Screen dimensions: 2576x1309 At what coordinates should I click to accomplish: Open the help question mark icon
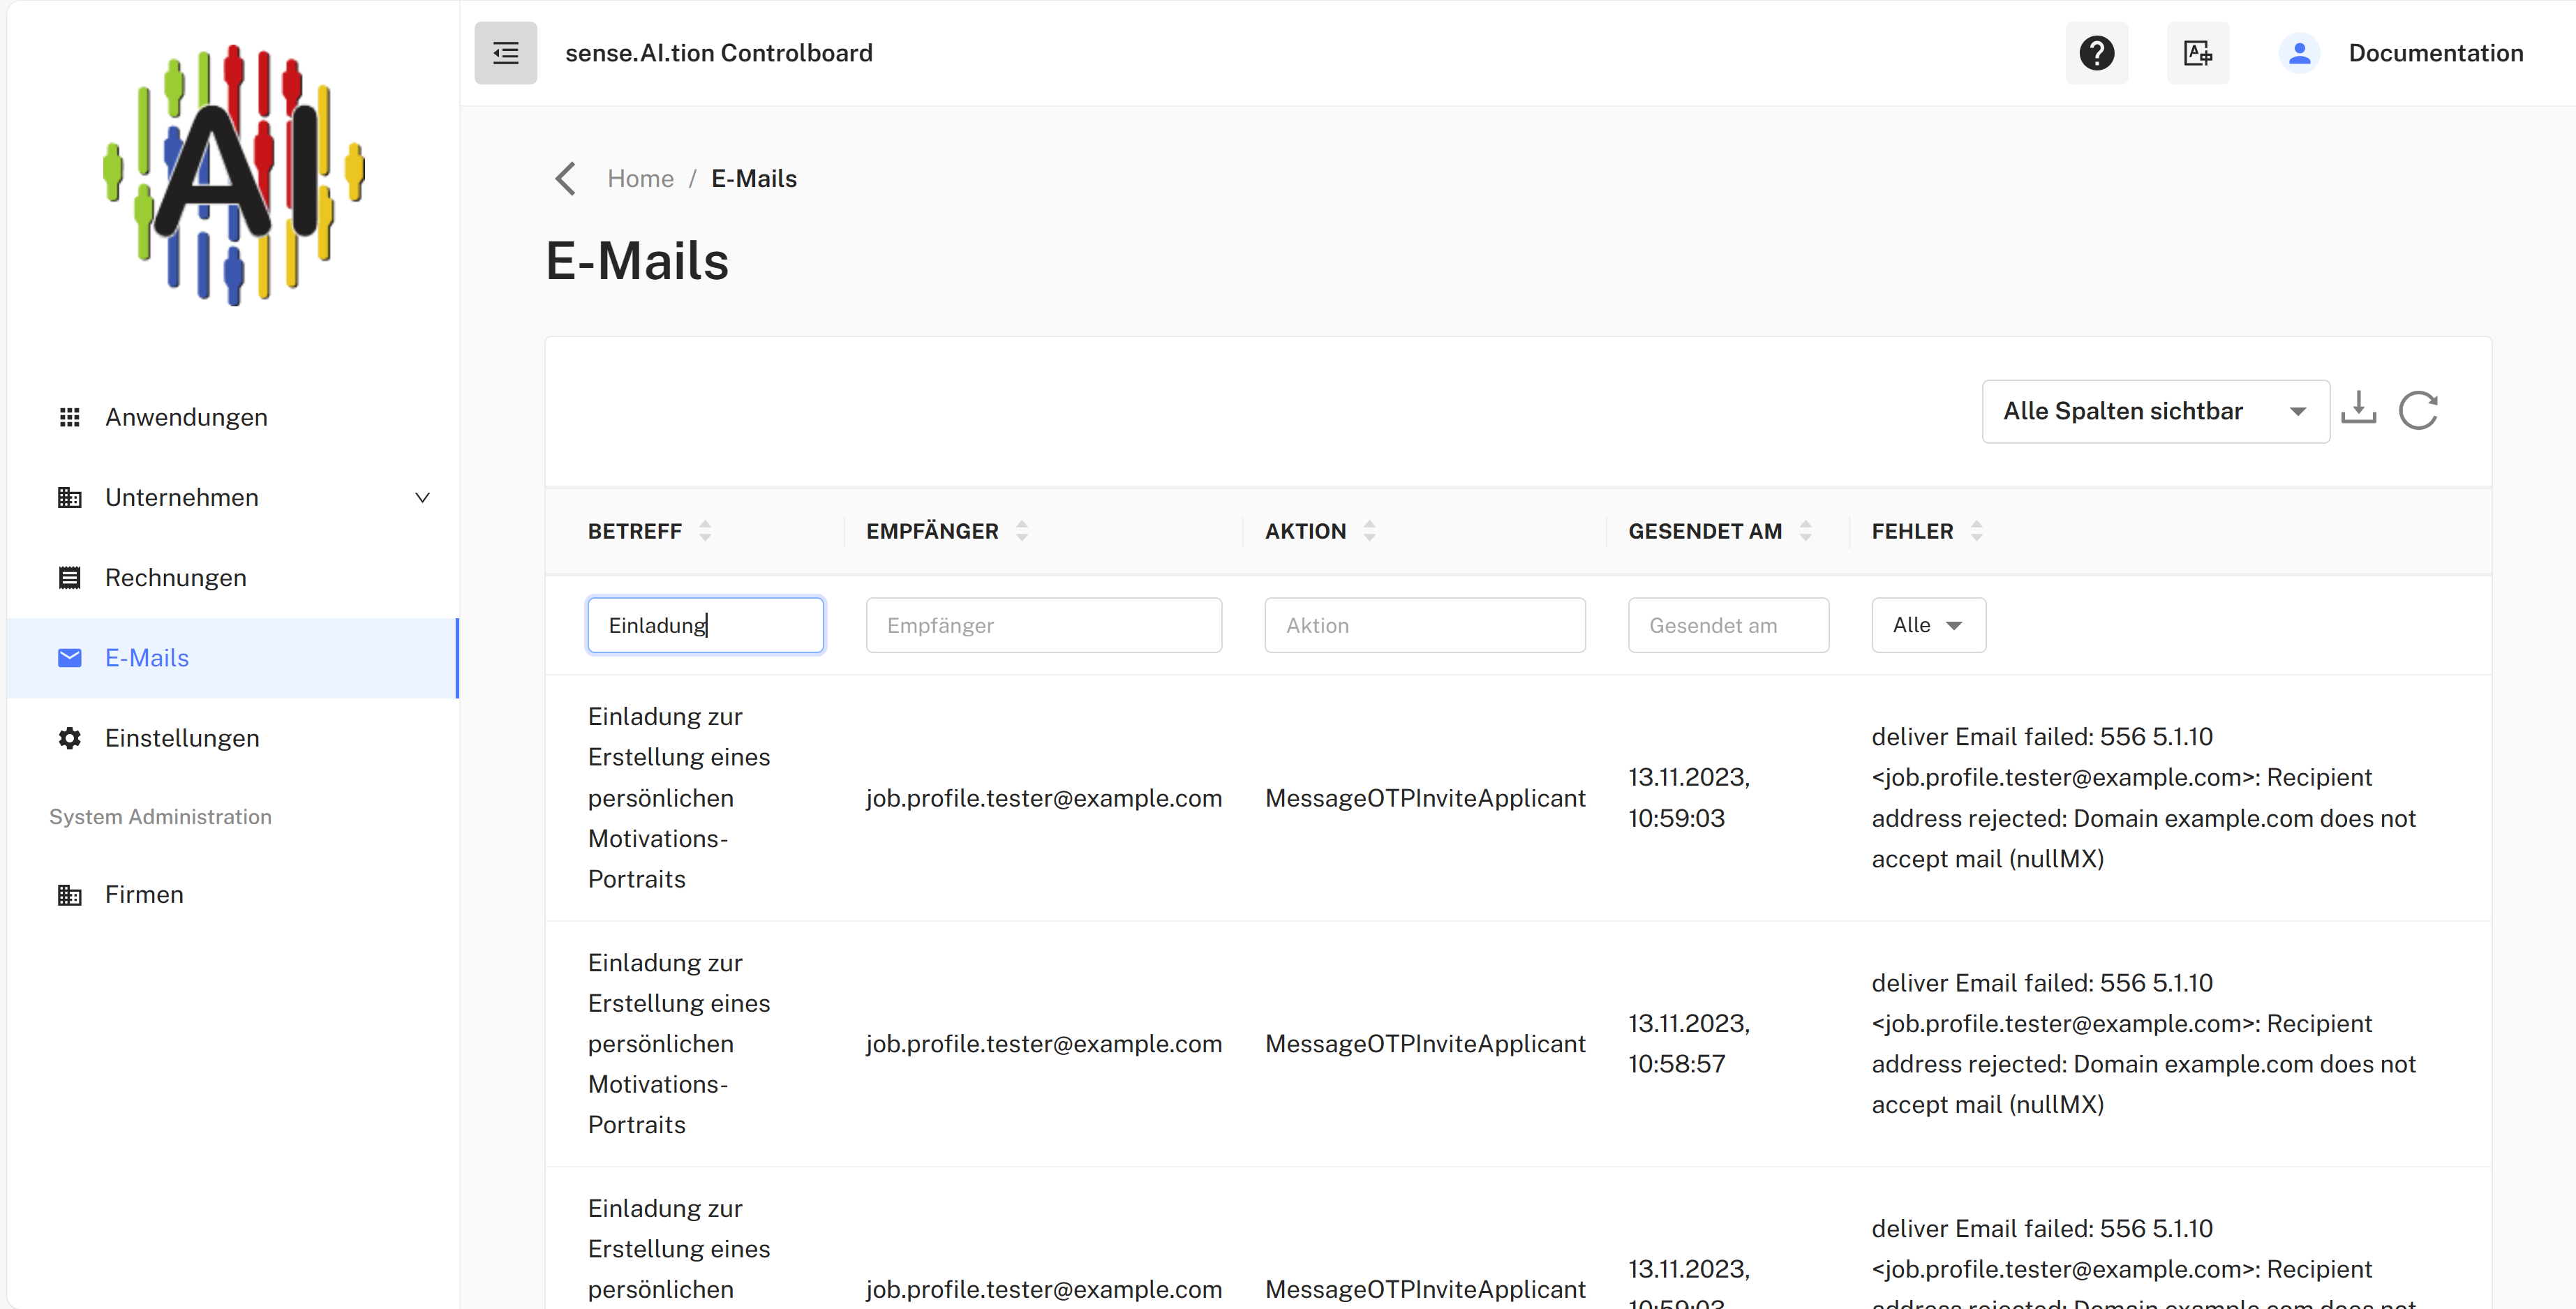pos(2096,53)
